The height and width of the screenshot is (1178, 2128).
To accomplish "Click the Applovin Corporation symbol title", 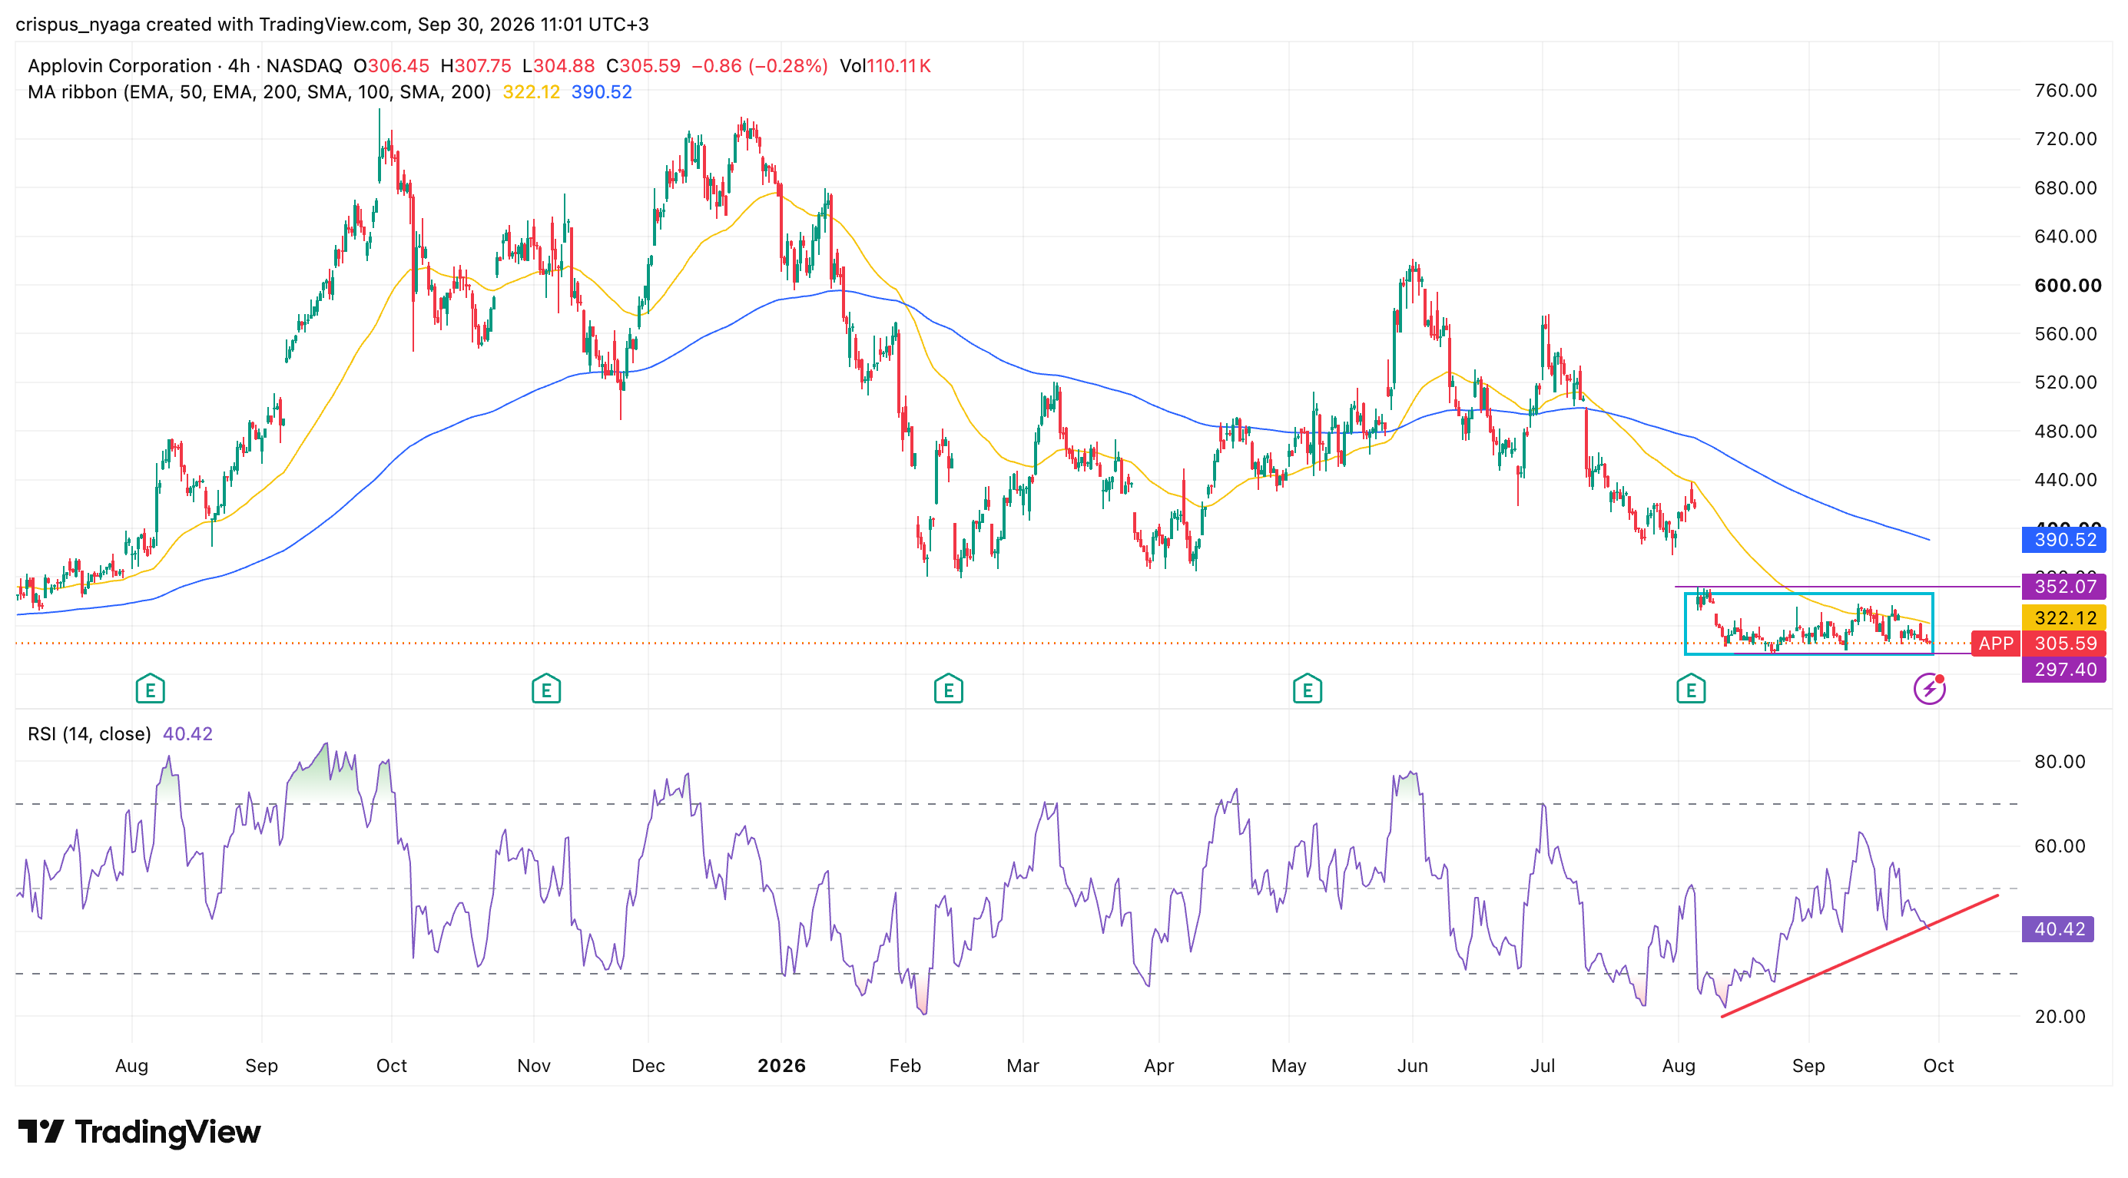I will [119, 66].
